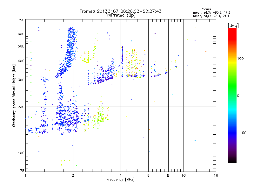
Task: Click the x-axis label '1'
Action: click(25, 175)
